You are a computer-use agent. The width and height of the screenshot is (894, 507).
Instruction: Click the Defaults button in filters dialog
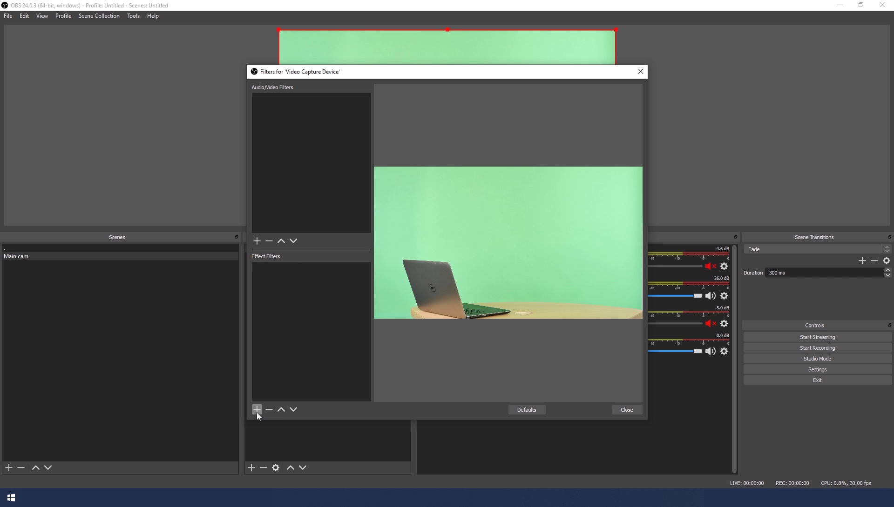pos(527,410)
